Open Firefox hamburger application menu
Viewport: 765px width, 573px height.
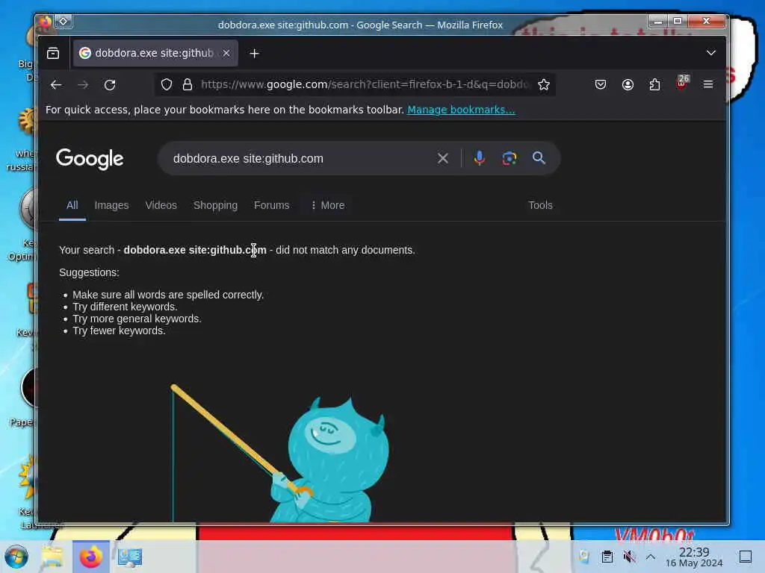click(x=708, y=85)
